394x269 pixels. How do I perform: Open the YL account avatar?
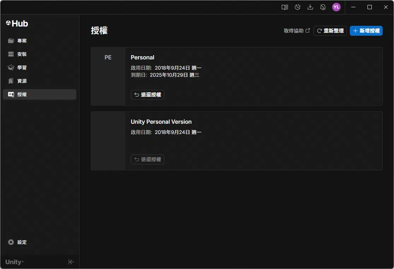tap(336, 7)
